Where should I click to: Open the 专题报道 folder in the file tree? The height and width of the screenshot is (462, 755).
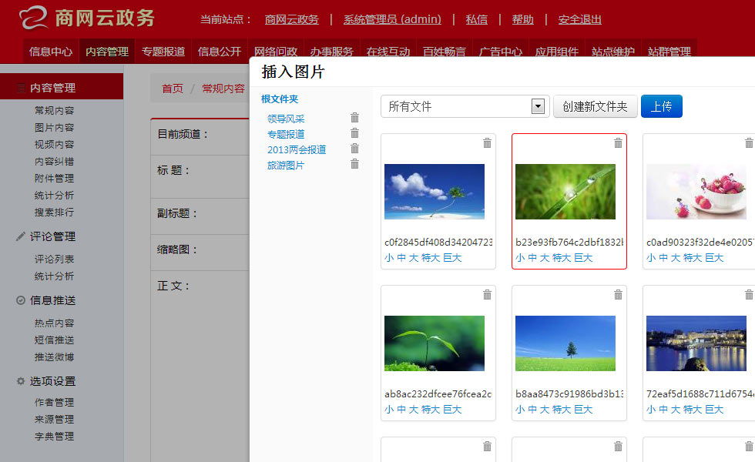[x=286, y=134]
